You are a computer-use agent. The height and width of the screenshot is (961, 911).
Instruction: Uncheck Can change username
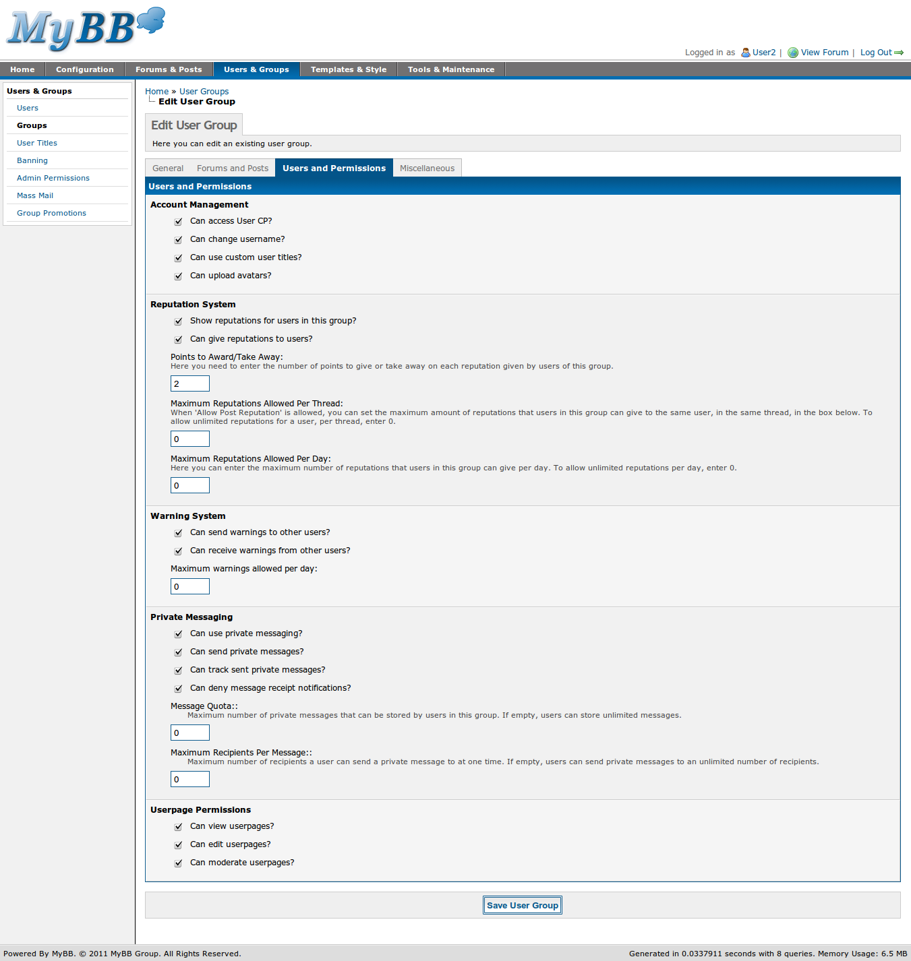(x=178, y=240)
